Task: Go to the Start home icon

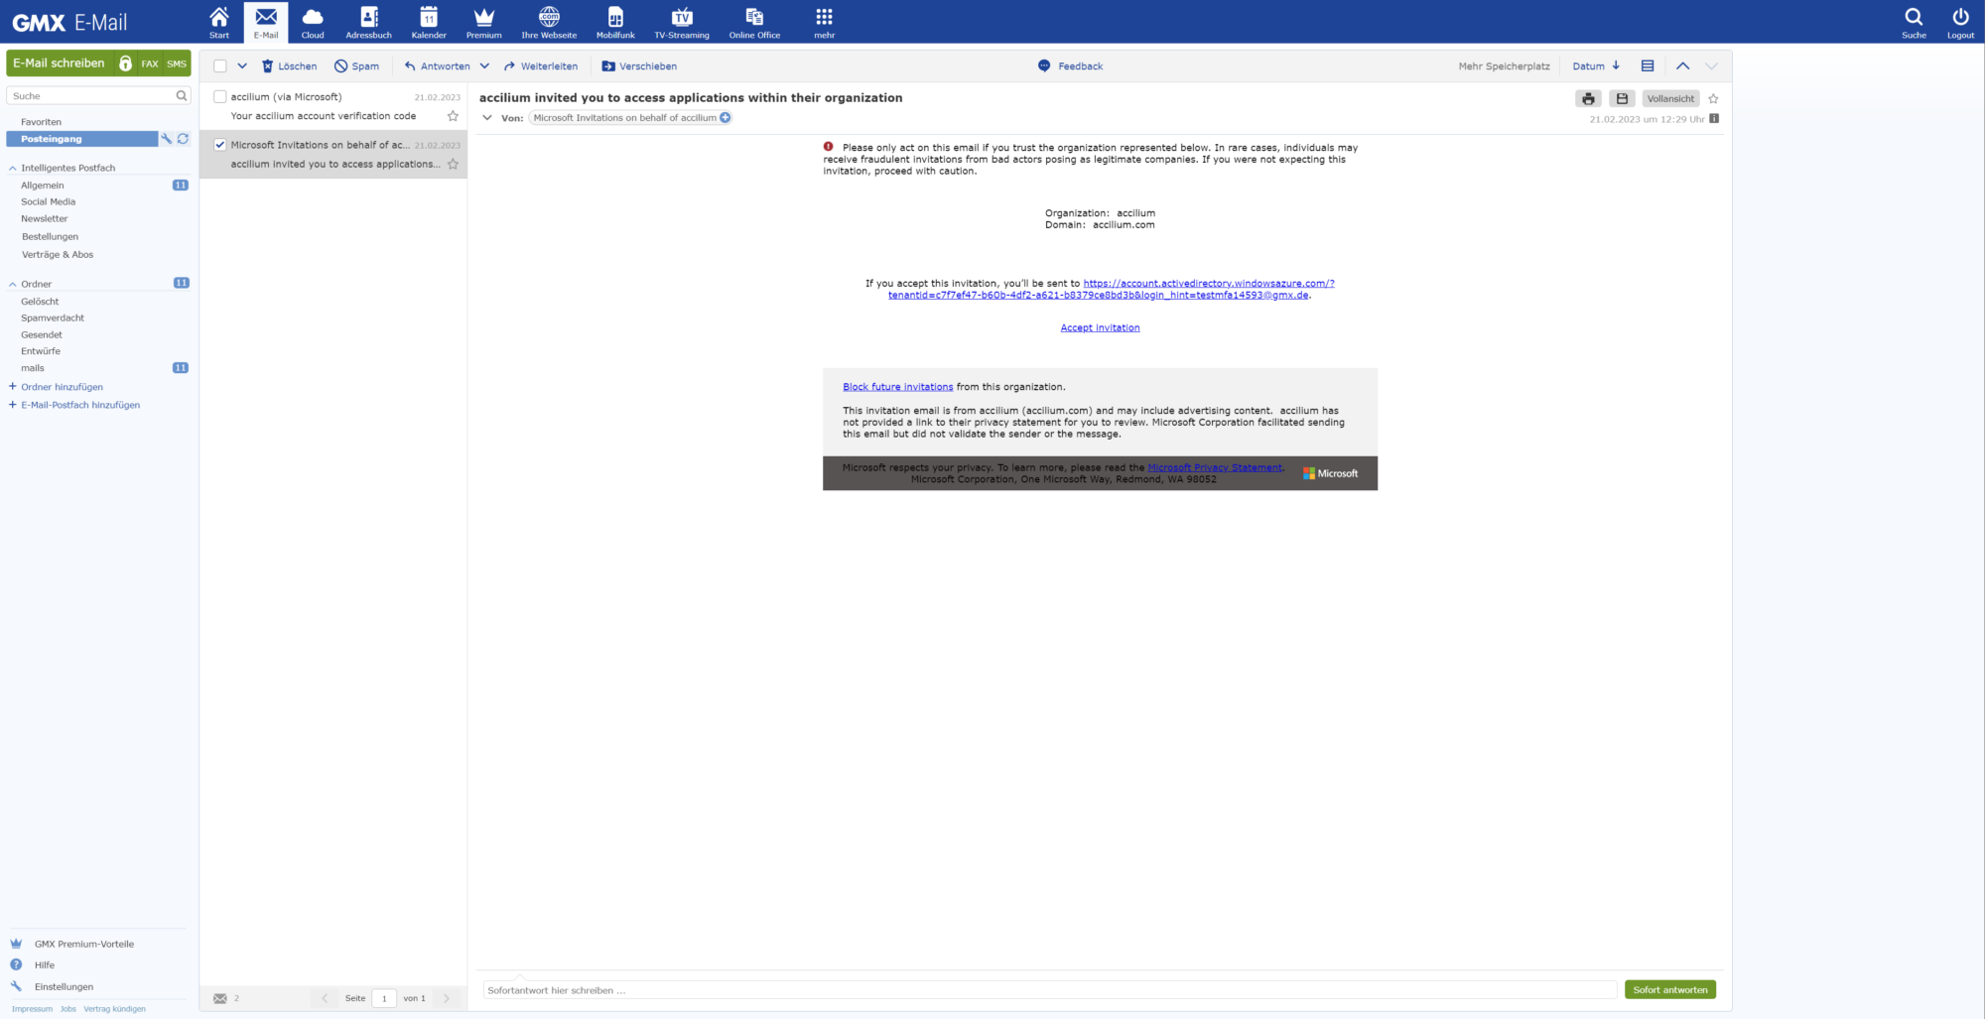Action: click(x=219, y=22)
